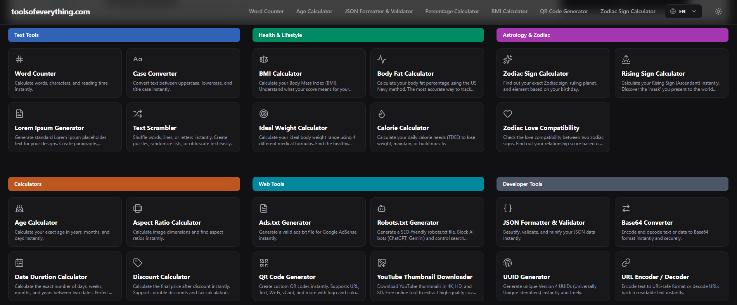
Task: Click the Calorie Calculator flame icon
Action: coord(382,114)
